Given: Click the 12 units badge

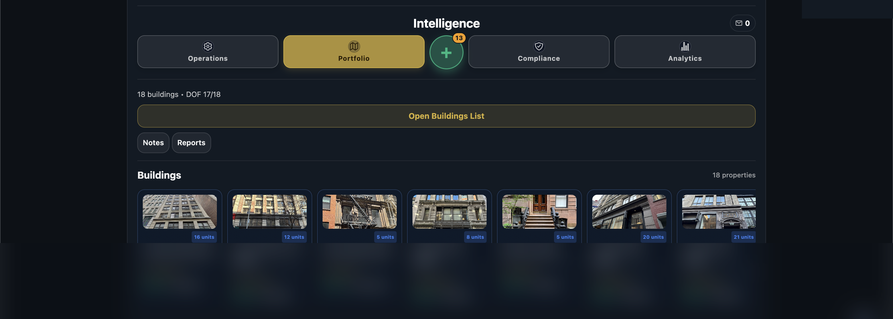Looking at the screenshot, I should [294, 237].
